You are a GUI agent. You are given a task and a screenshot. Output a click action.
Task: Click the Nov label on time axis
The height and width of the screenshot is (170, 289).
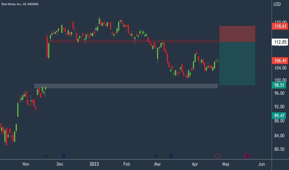[26, 164]
